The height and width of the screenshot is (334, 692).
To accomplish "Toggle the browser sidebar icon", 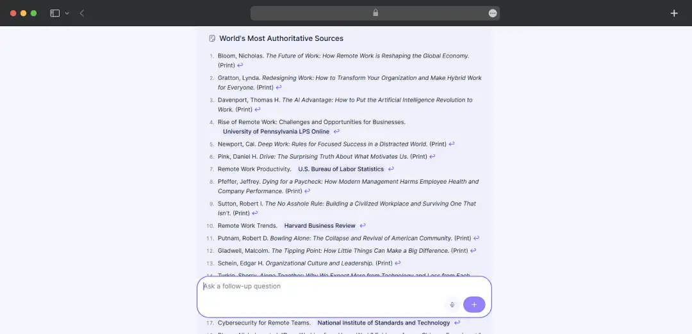I will tap(54, 13).
